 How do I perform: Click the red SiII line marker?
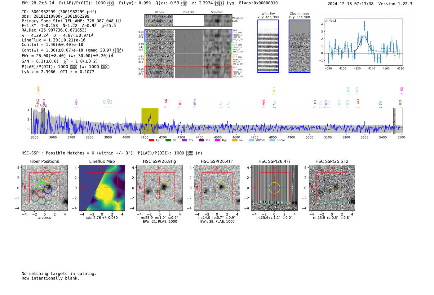coord(180,104)
